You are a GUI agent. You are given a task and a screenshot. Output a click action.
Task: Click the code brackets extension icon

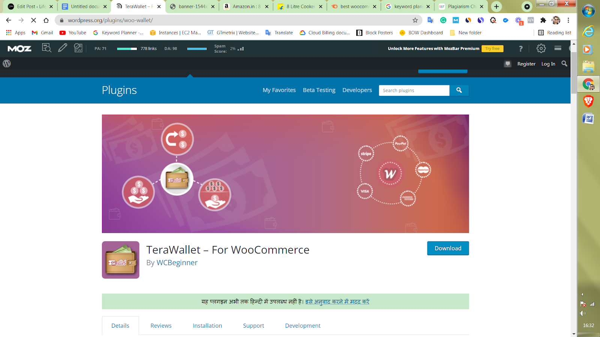(531, 20)
